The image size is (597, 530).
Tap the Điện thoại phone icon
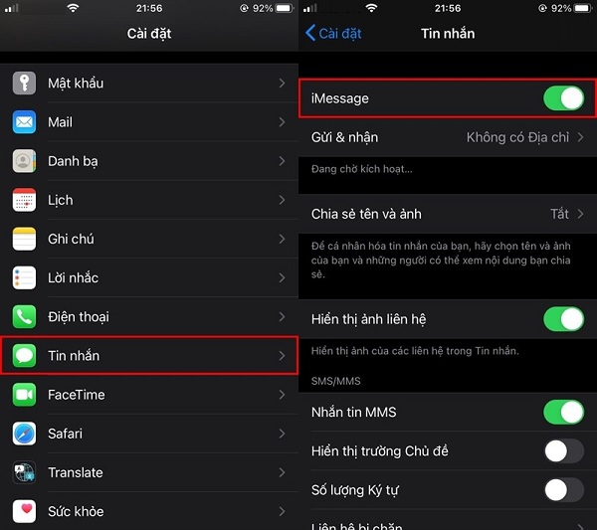[24, 316]
